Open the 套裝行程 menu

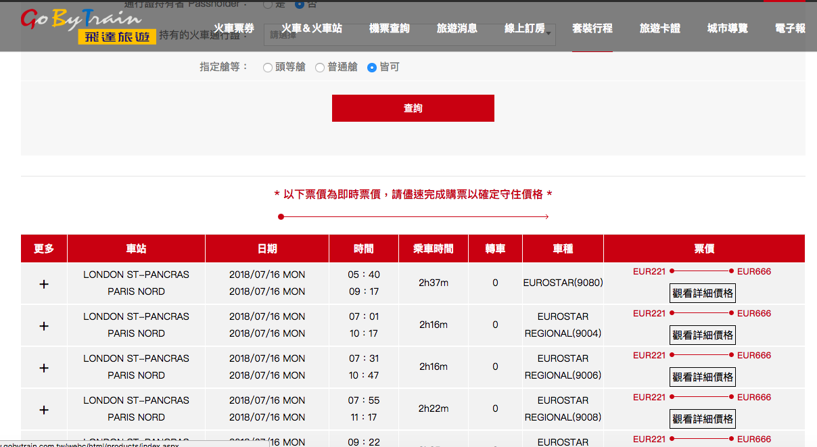[592, 28]
